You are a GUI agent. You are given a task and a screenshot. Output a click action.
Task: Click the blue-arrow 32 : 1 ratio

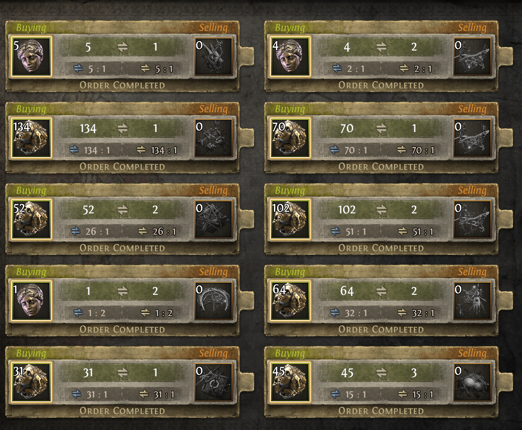click(349, 313)
